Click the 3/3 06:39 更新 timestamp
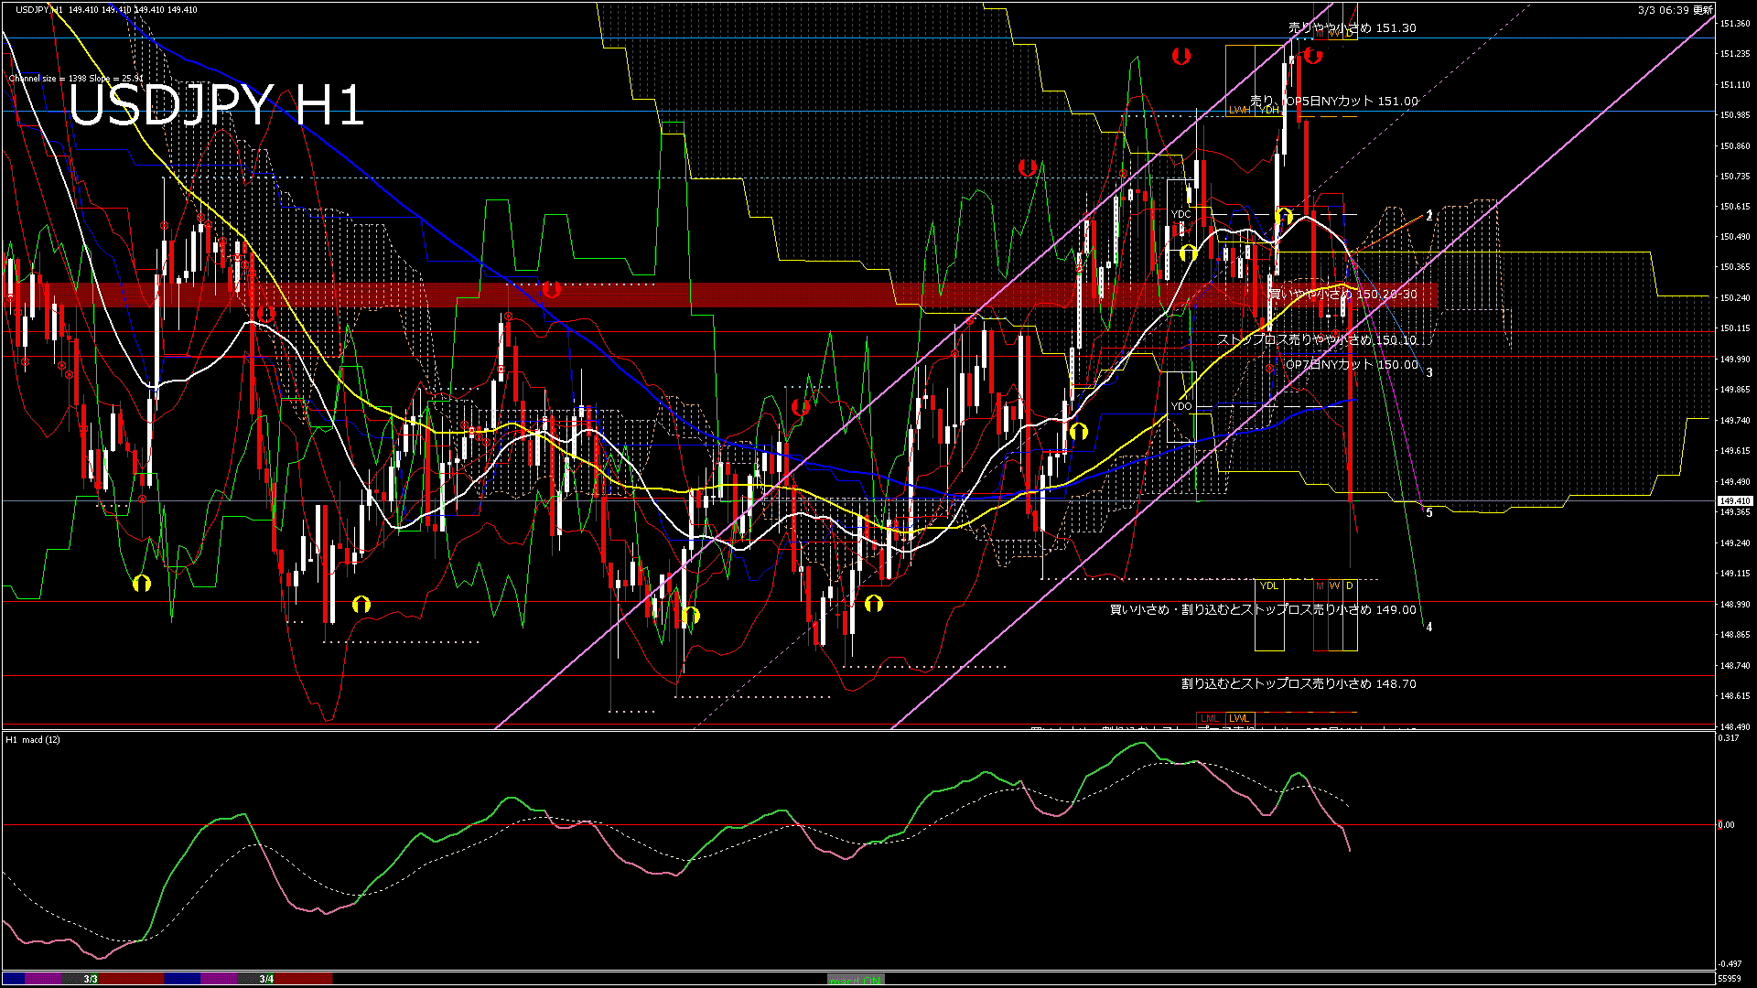 click(1675, 10)
